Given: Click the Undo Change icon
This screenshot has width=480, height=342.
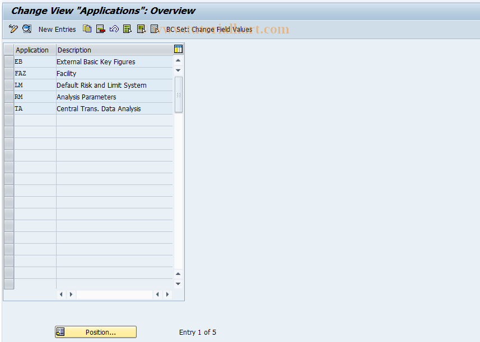Looking at the screenshot, I should pyautogui.click(x=114, y=29).
